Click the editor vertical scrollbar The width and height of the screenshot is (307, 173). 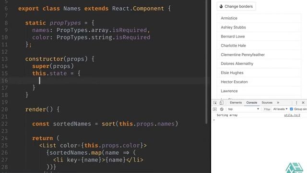206,62
